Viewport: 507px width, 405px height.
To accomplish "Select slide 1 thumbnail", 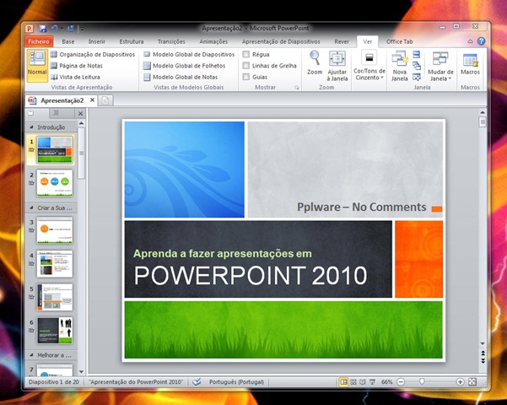I will coord(55,150).
